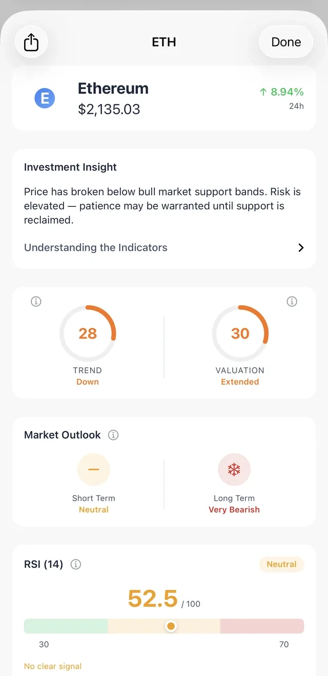Select the Ethereum coin logo
The image size is (328, 676).
(45, 98)
